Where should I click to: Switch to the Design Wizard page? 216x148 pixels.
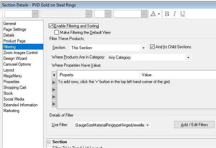(16, 58)
